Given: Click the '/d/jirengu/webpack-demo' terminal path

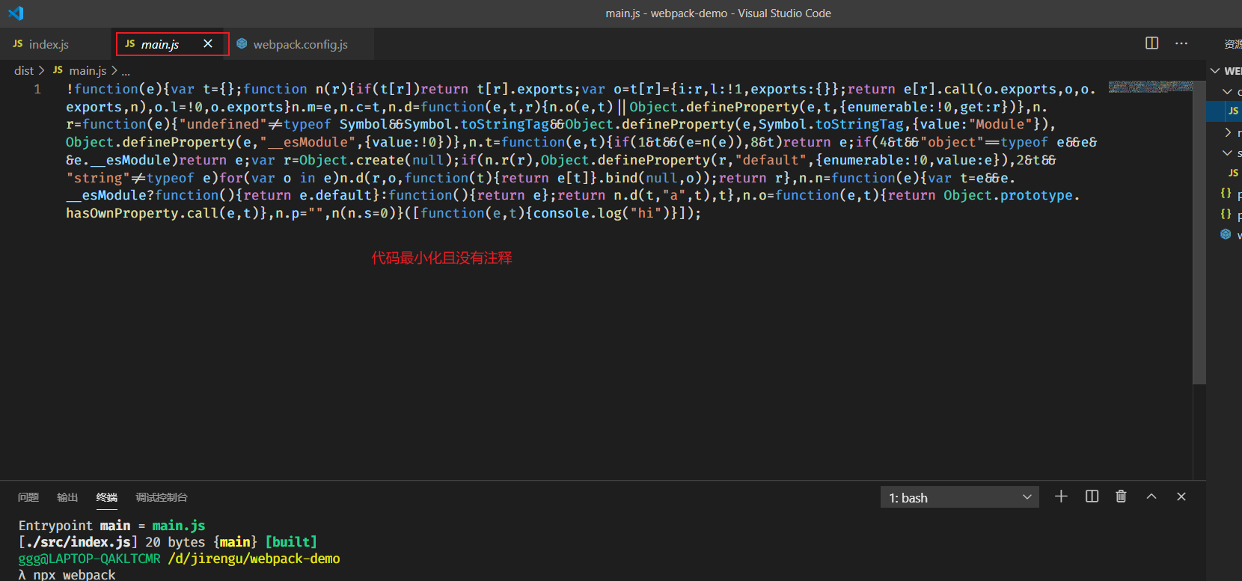Looking at the screenshot, I should tap(254, 559).
